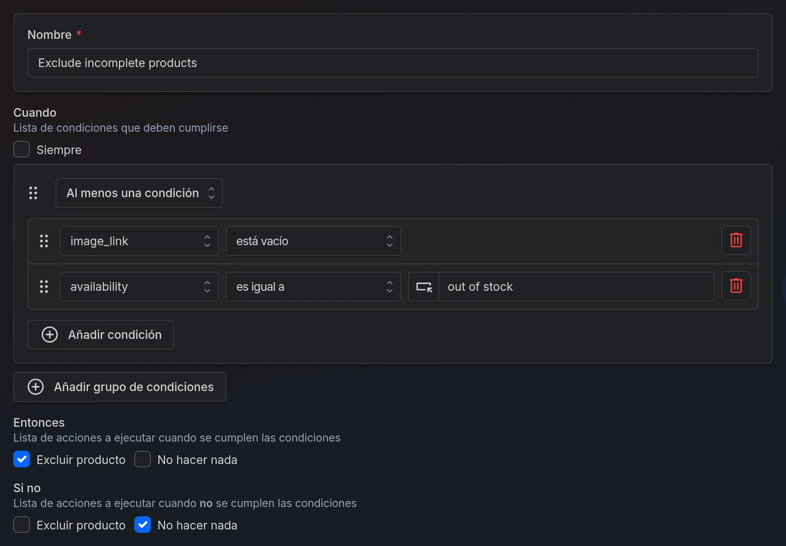This screenshot has height=546, width=786.
Task: Click the Nombre field label
Action: click(x=50, y=35)
